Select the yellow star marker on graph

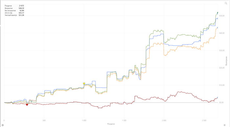click(x=84, y=83)
